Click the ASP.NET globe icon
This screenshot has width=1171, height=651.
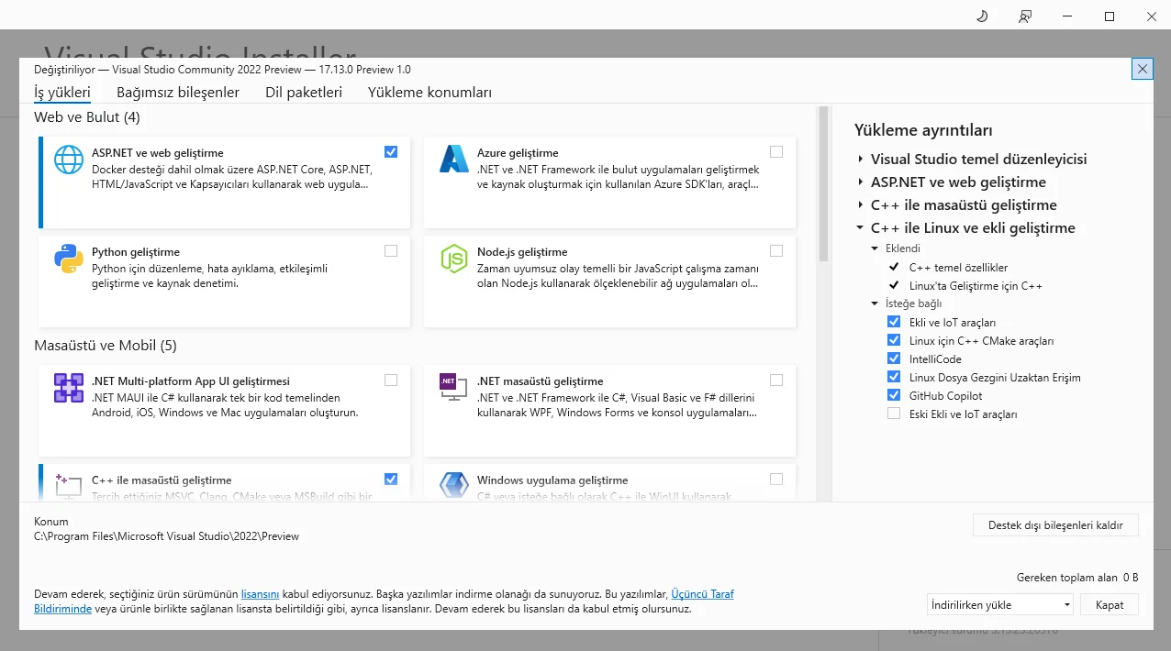pyautogui.click(x=69, y=159)
